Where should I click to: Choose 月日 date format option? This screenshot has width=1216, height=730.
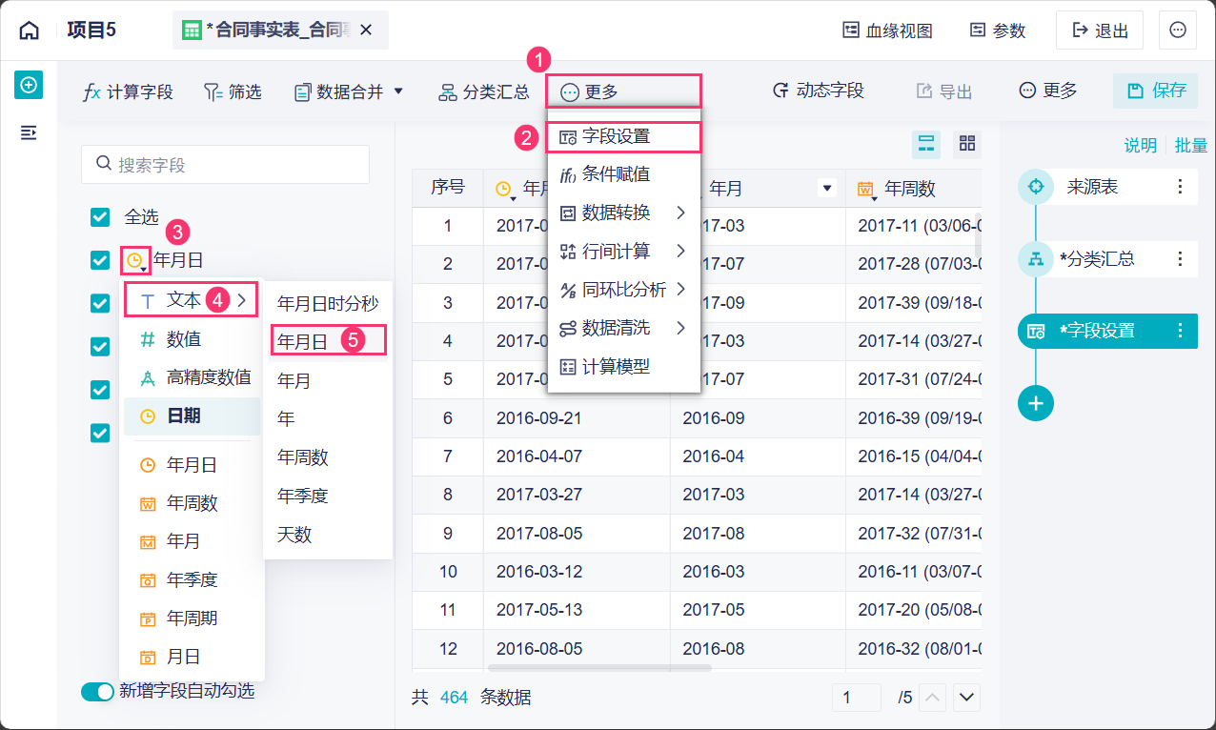[192, 658]
